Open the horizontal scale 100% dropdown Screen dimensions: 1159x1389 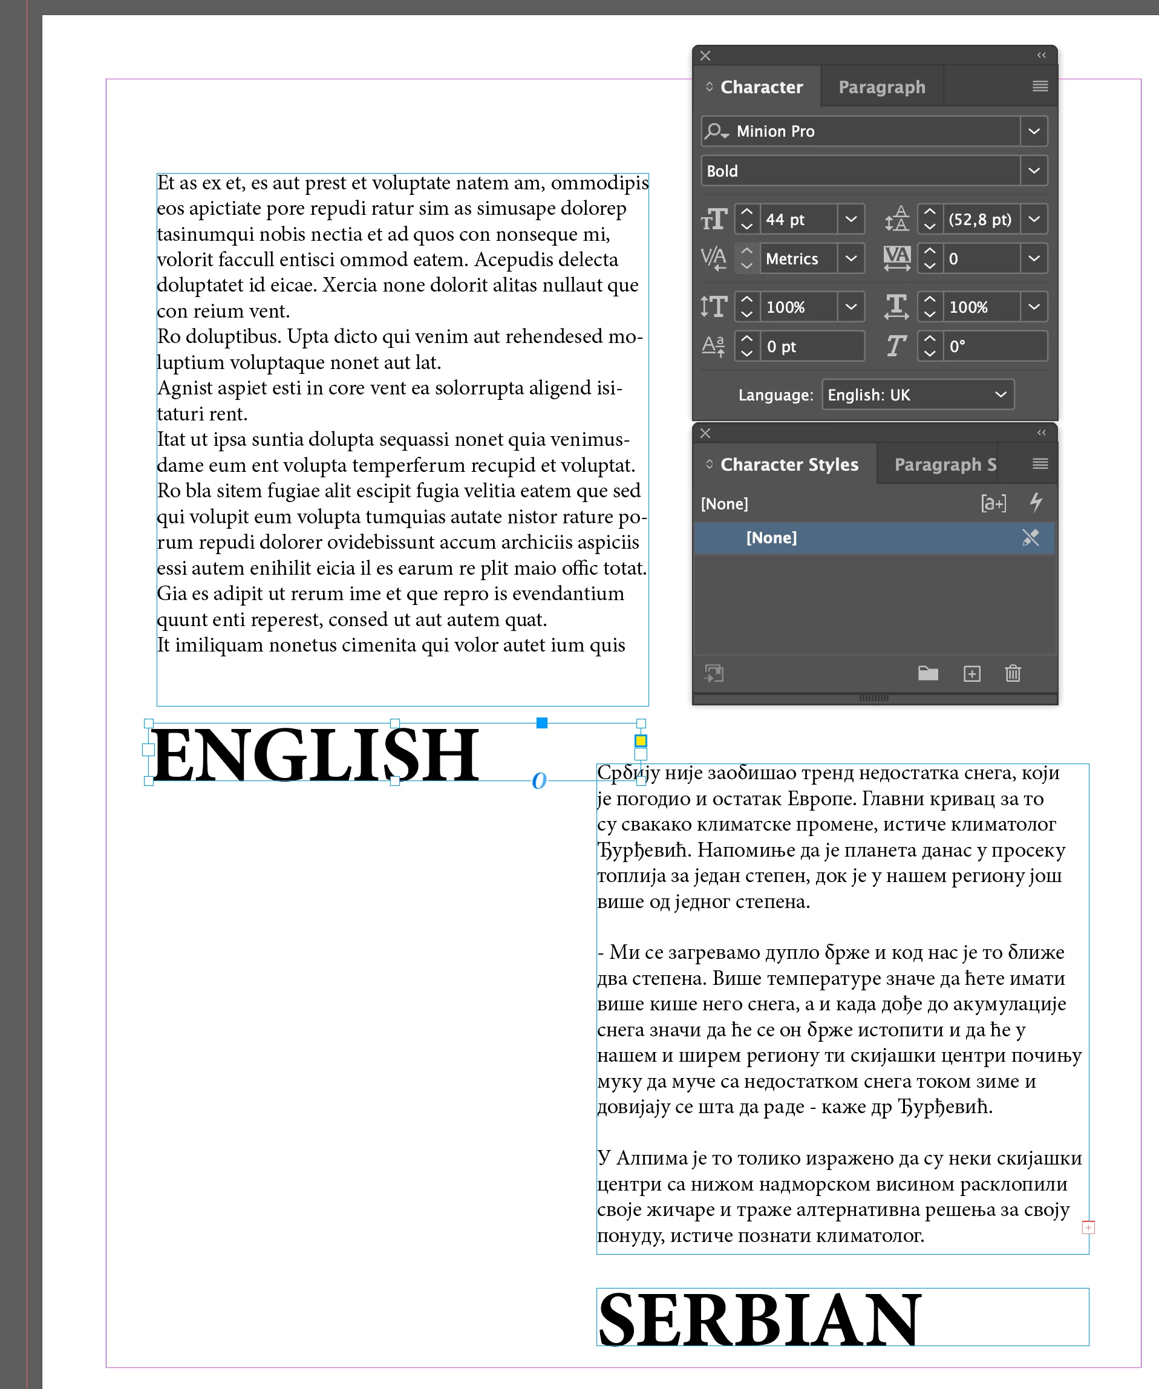[x=1034, y=306]
